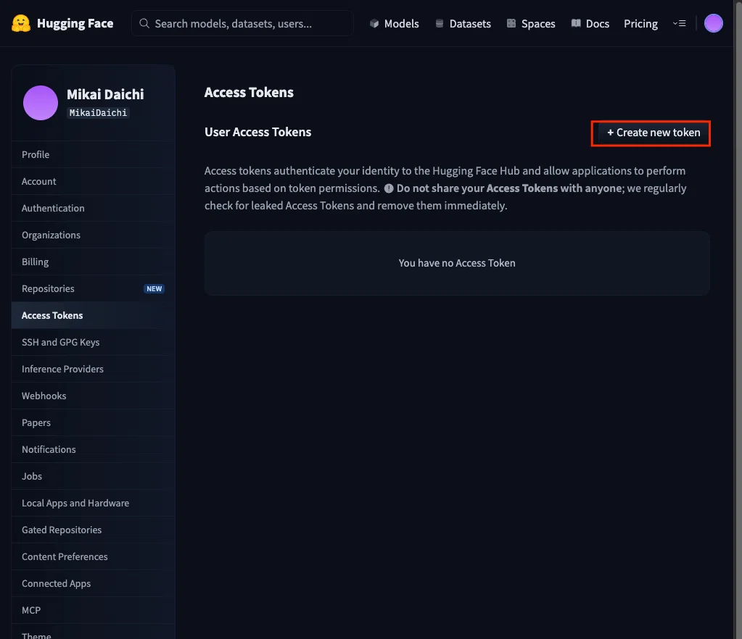742x639 pixels.
Task: Click Create new token button
Action: pos(654,133)
